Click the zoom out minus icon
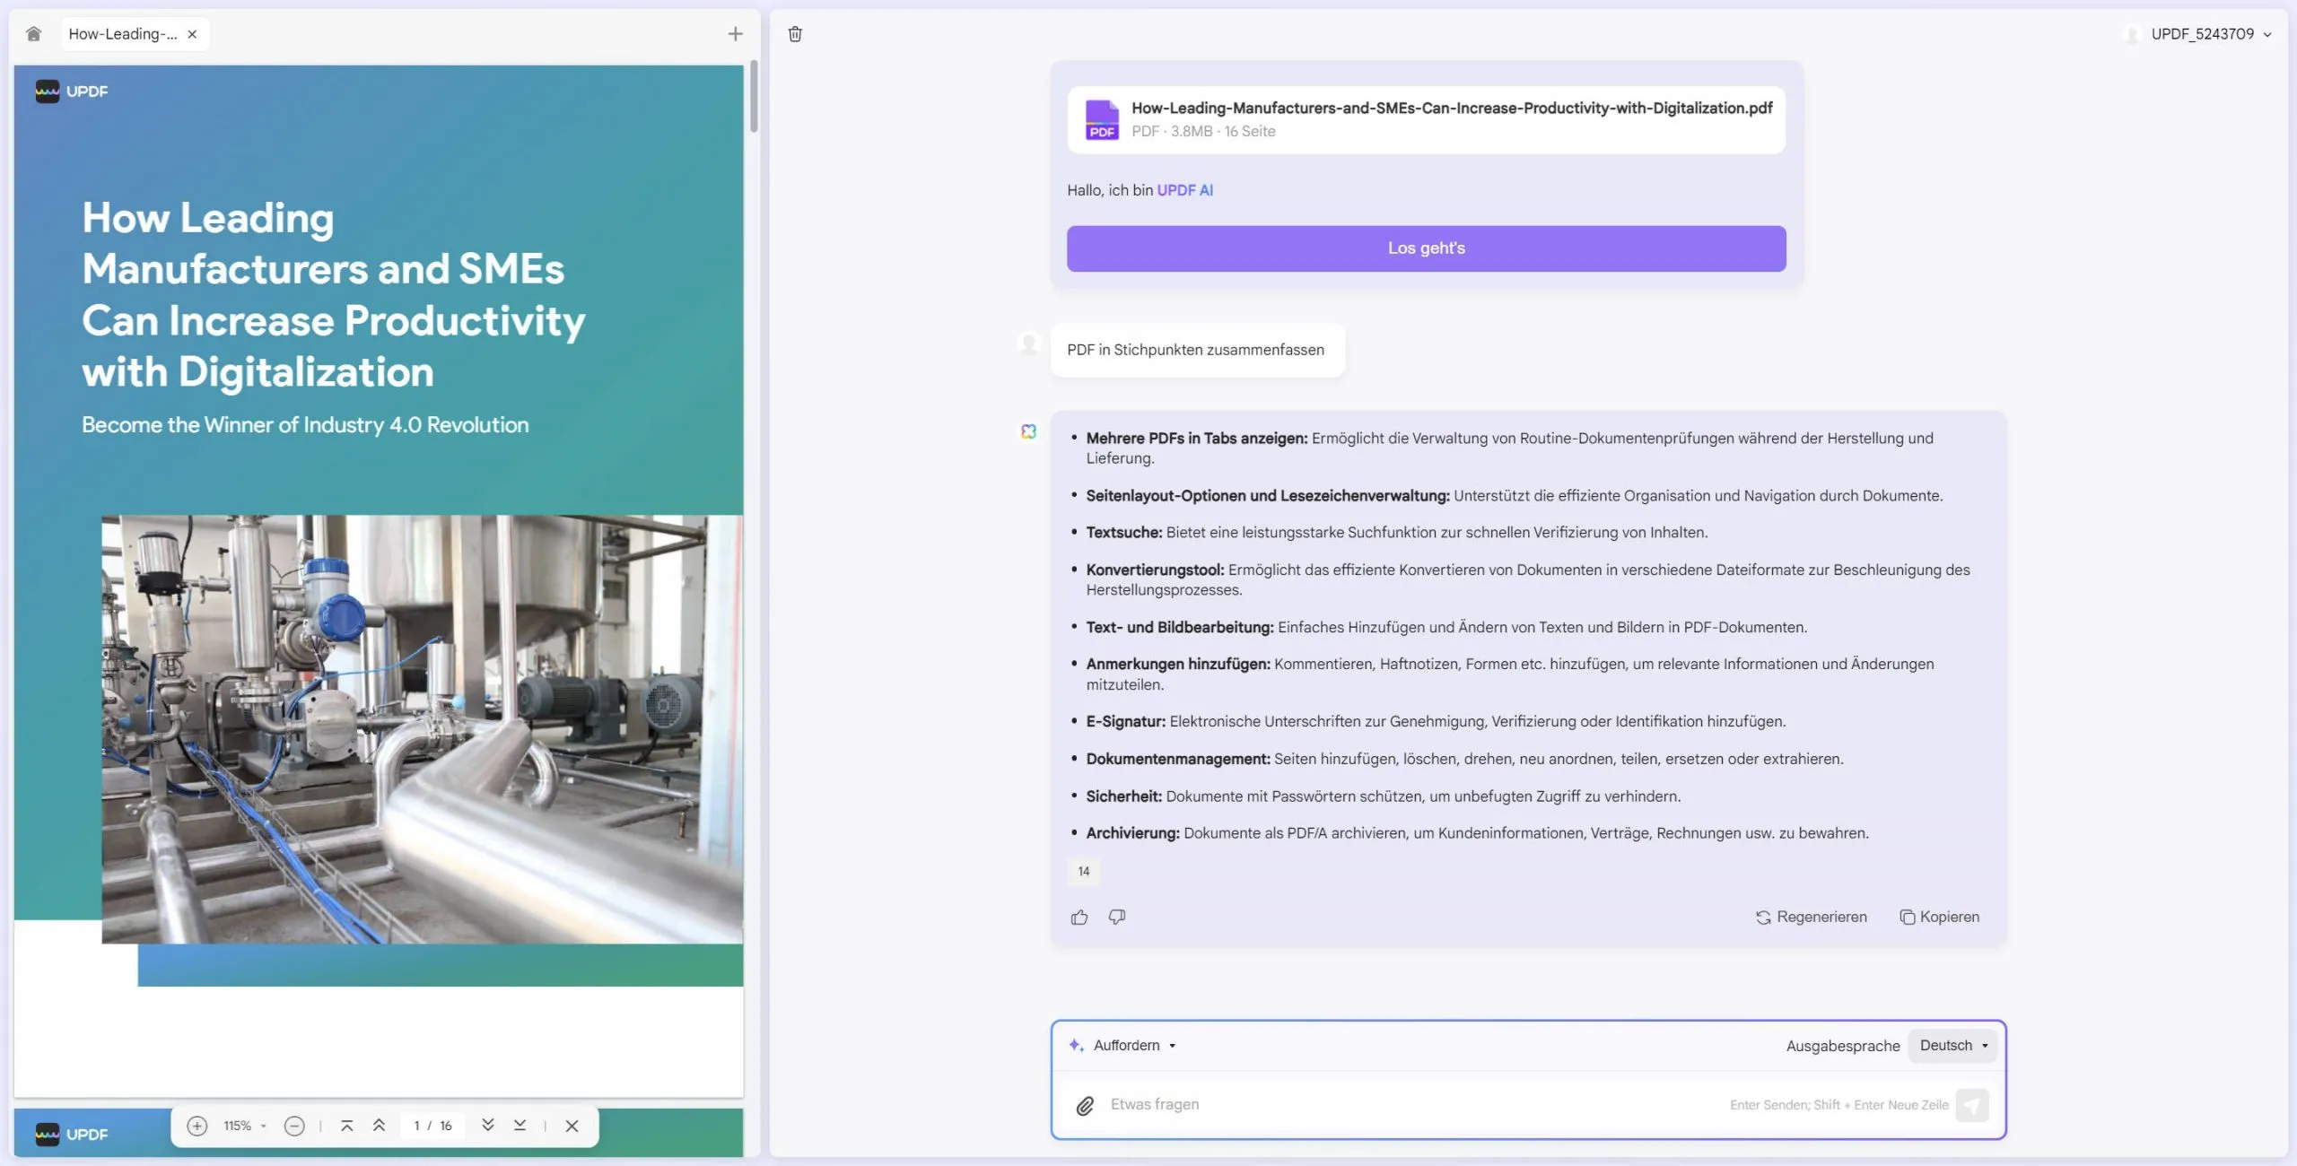This screenshot has height=1166, width=2297. (x=294, y=1126)
